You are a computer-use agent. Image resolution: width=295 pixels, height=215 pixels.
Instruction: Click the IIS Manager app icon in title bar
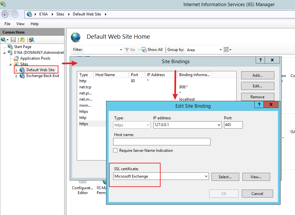pos(3,4)
